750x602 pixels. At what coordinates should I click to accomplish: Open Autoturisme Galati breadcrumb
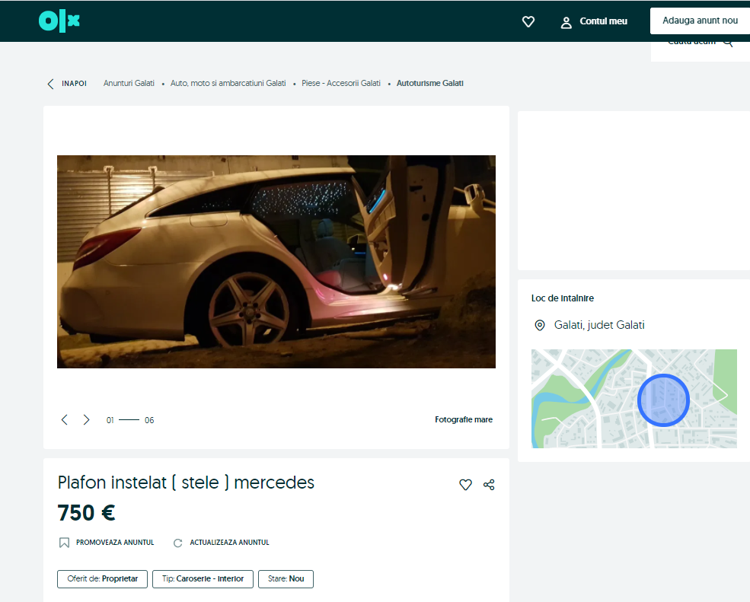(x=429, y=84)
